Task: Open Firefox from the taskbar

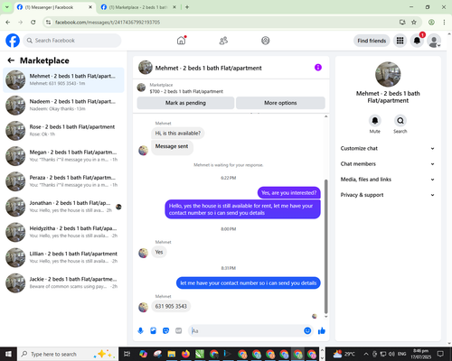Action: click(185, 354)
